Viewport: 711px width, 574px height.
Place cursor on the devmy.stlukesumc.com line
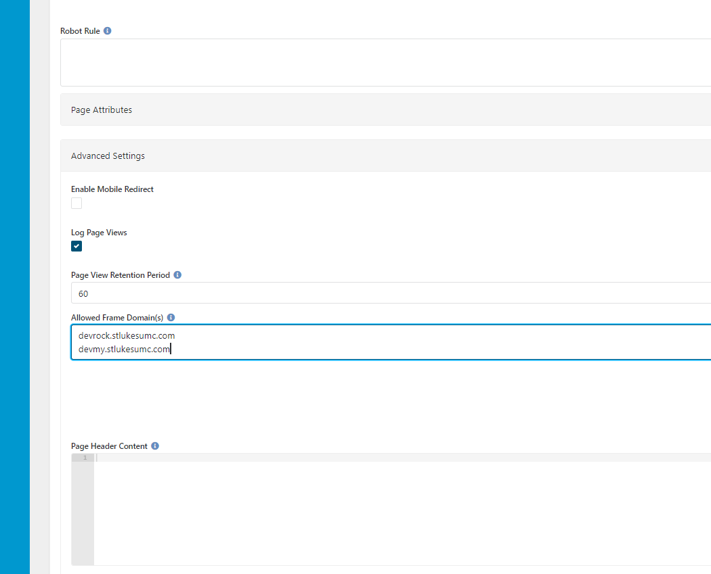pos(124,349)
